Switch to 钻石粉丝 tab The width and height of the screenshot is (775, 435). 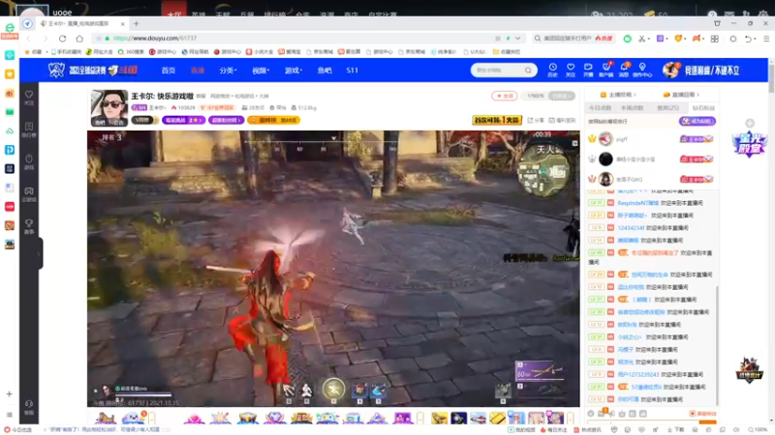703,107
